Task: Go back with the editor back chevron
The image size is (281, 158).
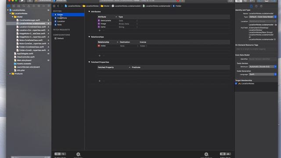Action: [58, 6]
